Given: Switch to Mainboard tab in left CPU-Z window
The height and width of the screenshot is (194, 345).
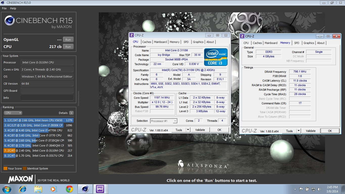Looking at the screenshot, I should pos(160,42).
